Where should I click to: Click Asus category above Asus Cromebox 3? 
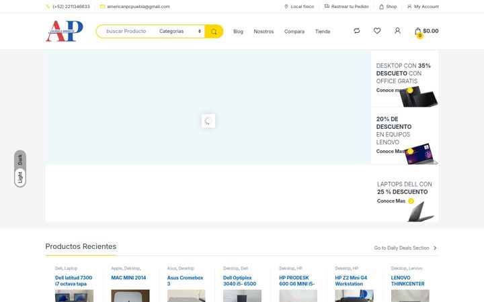click(x=171, y=268)
